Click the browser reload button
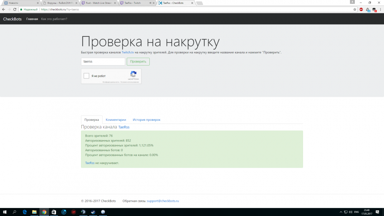 14,9
